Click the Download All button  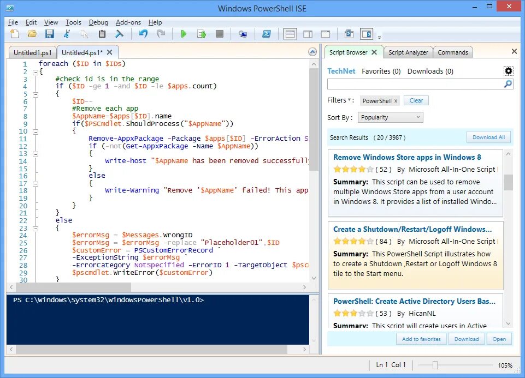tap(488, 137)
